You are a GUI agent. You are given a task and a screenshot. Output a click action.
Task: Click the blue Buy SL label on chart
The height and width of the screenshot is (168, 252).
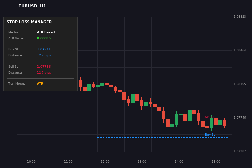point(210,135)
